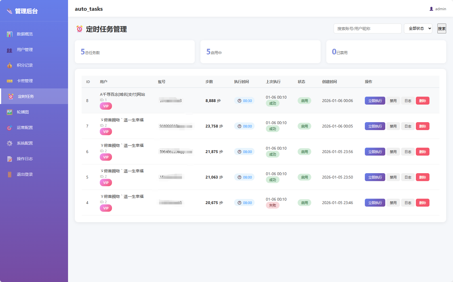
Task: Click 删除 for task ID 5
Action: 423,177
